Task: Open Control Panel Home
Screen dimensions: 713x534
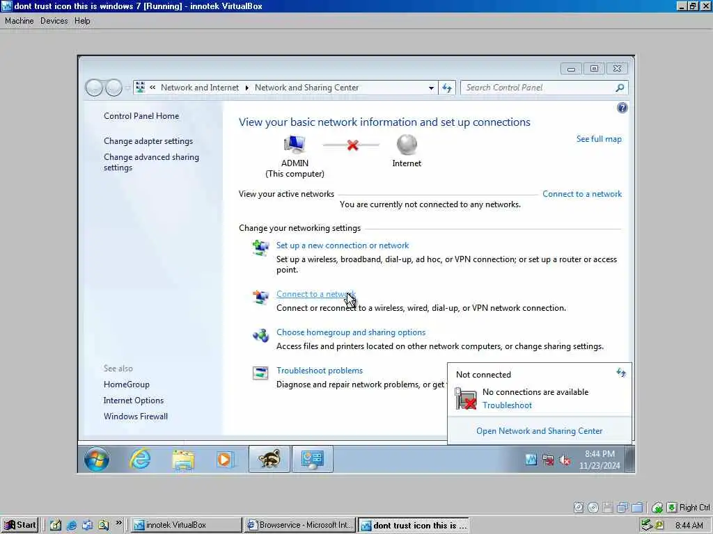Action: (141, 116)
